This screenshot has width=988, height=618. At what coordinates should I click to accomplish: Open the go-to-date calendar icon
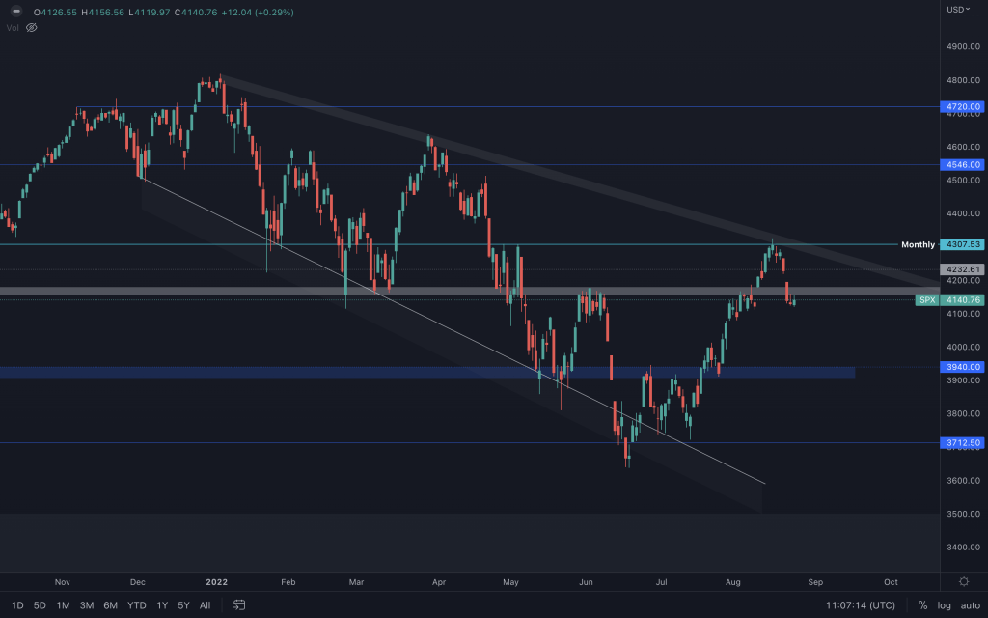pyautogui.click(x=239, y=605)
